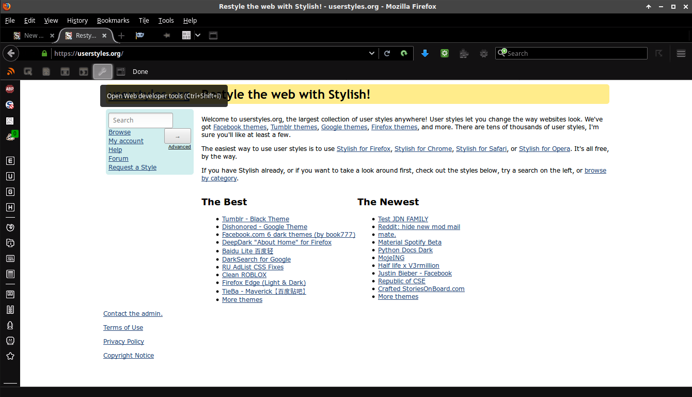The image size is (692, 397).
Task: Click the URL address bar
Action: [209, 53]
